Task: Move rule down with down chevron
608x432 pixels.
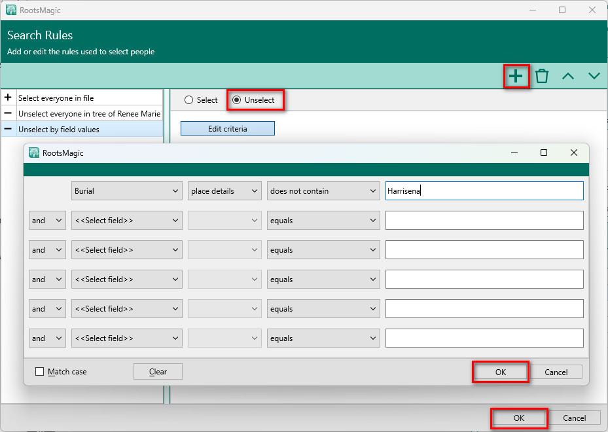Action: tap(594, 76)
